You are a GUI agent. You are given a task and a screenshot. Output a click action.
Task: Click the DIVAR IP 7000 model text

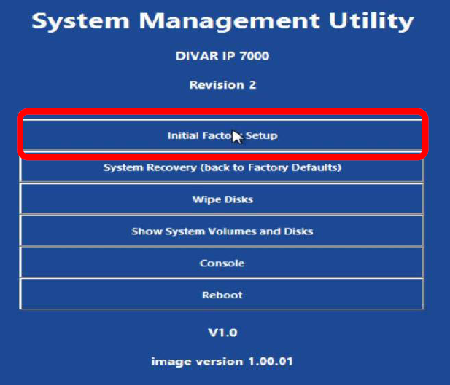[x=222, y=56]
